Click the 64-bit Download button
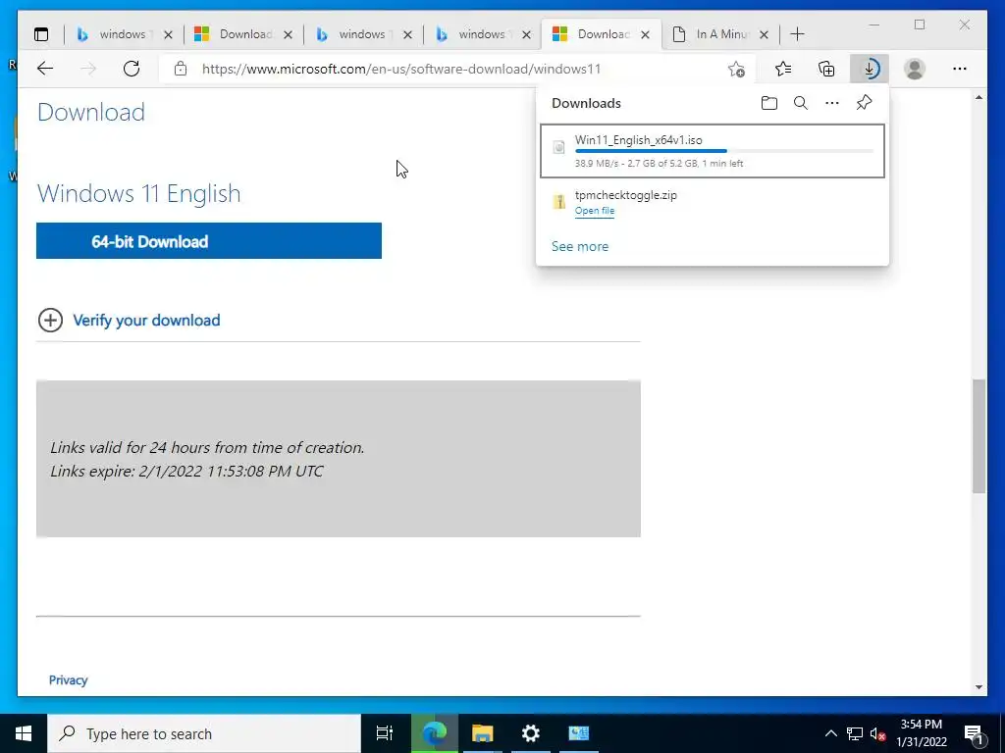1005x753 pixels. [x=209, y=241]
